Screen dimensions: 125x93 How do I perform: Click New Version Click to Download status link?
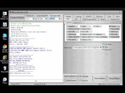[x=109, y=84]
